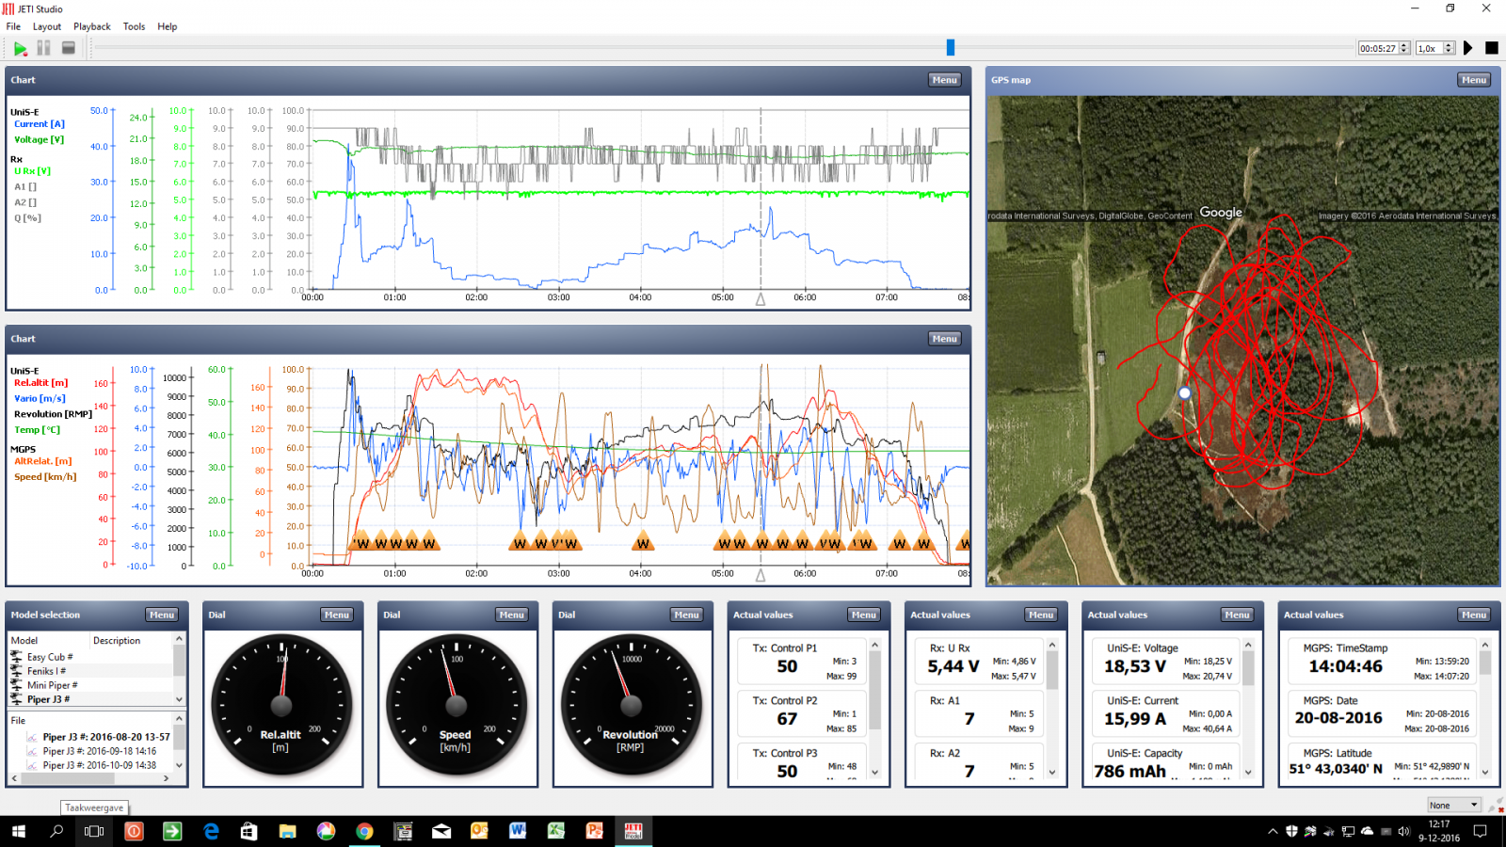Image resolution: width=1506 pixels, height=847 pixels.
Task: Open taskbar search magnifier
Action: [x=56, y=831]
